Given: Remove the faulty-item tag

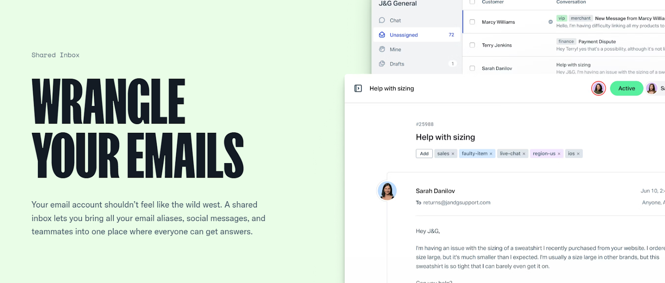Looking at the screenshot, I should (x=491, y=154).
